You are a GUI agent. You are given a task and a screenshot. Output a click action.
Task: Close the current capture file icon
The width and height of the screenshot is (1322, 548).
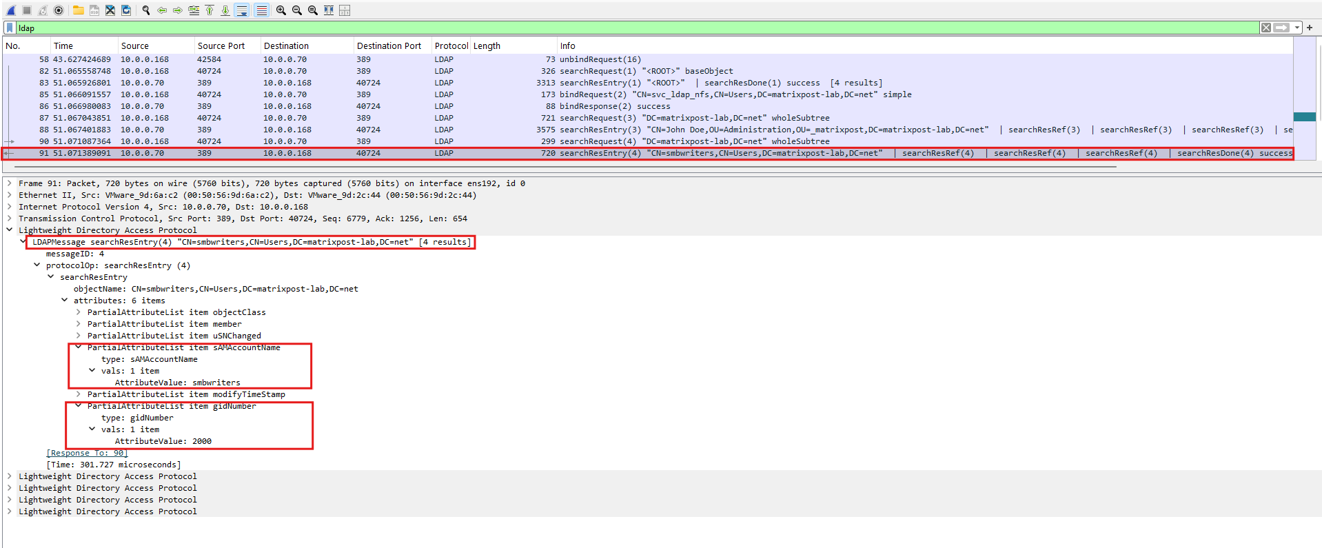[x=110, y=10]
